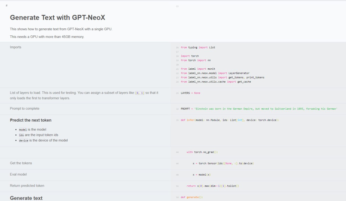This screenshot has height=201, width=346.
Task: Click the 'def generate()' function line
Action: pyautogui.click(x=192, y=197)
